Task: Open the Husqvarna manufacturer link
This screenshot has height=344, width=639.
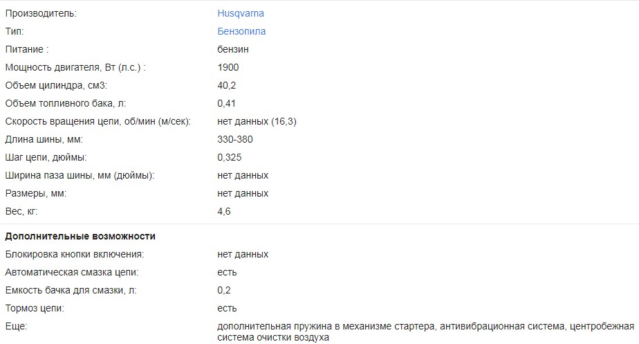Action: (240, 13)
